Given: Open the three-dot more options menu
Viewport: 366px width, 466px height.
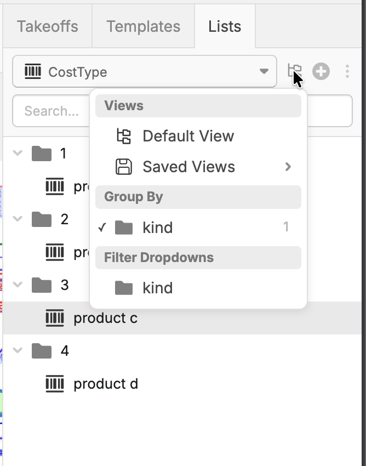Looking at the screenshot, I should click(x=347, y=71).
